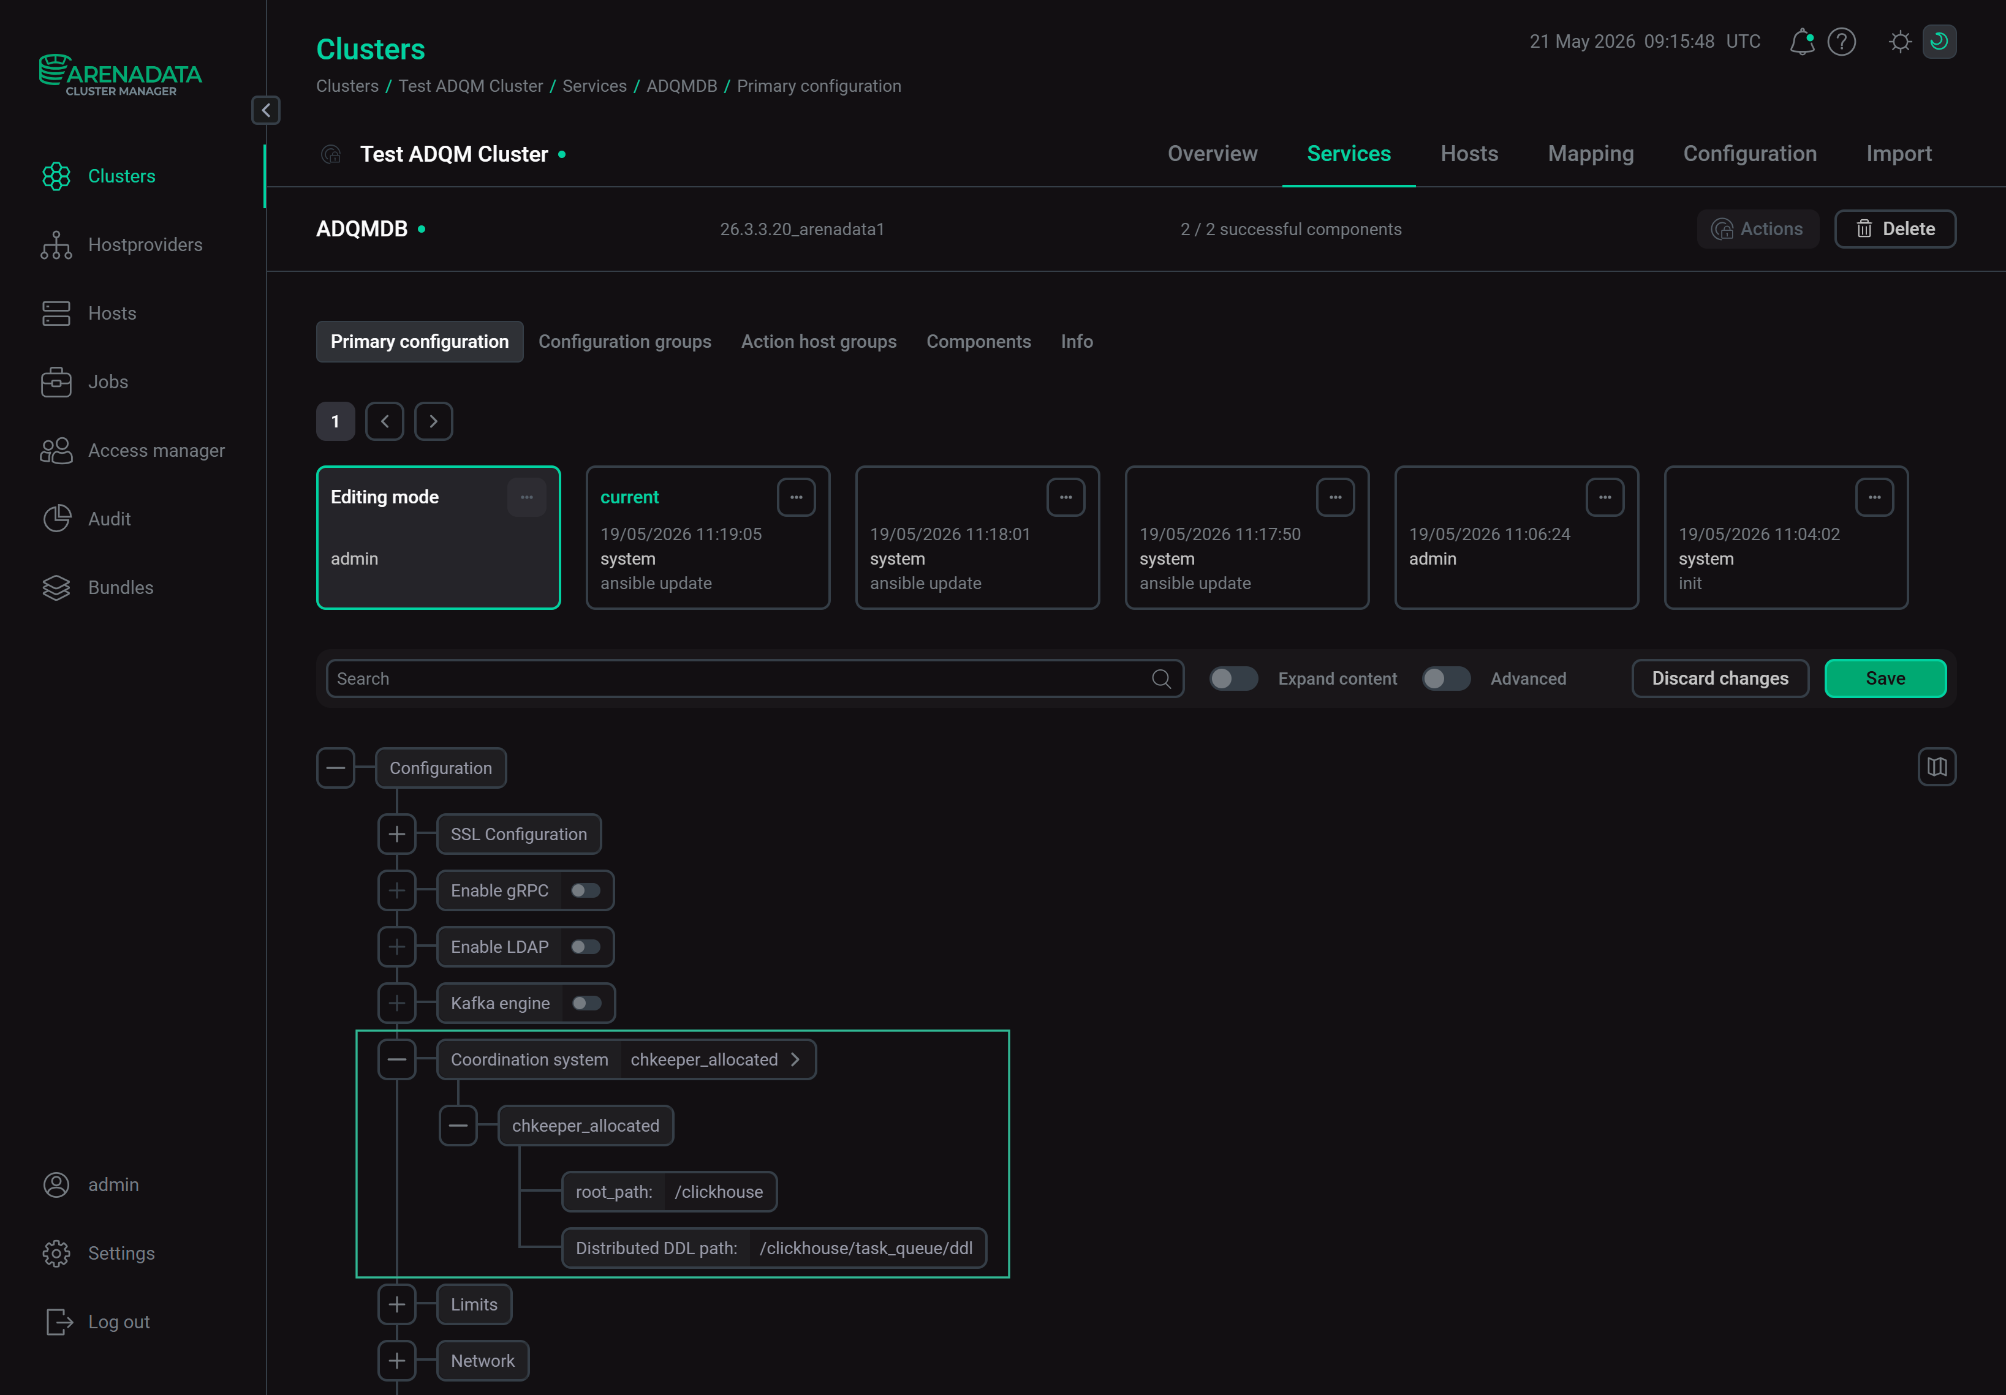Follow the Services breadcrumb link
The height and width of the screenshot is (1395, 2006).
coord(594,86)
